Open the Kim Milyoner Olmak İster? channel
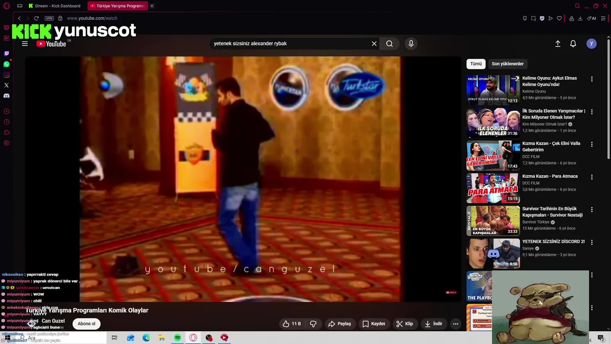This screenshot has width=611, height=344. [x=544, y=124]
